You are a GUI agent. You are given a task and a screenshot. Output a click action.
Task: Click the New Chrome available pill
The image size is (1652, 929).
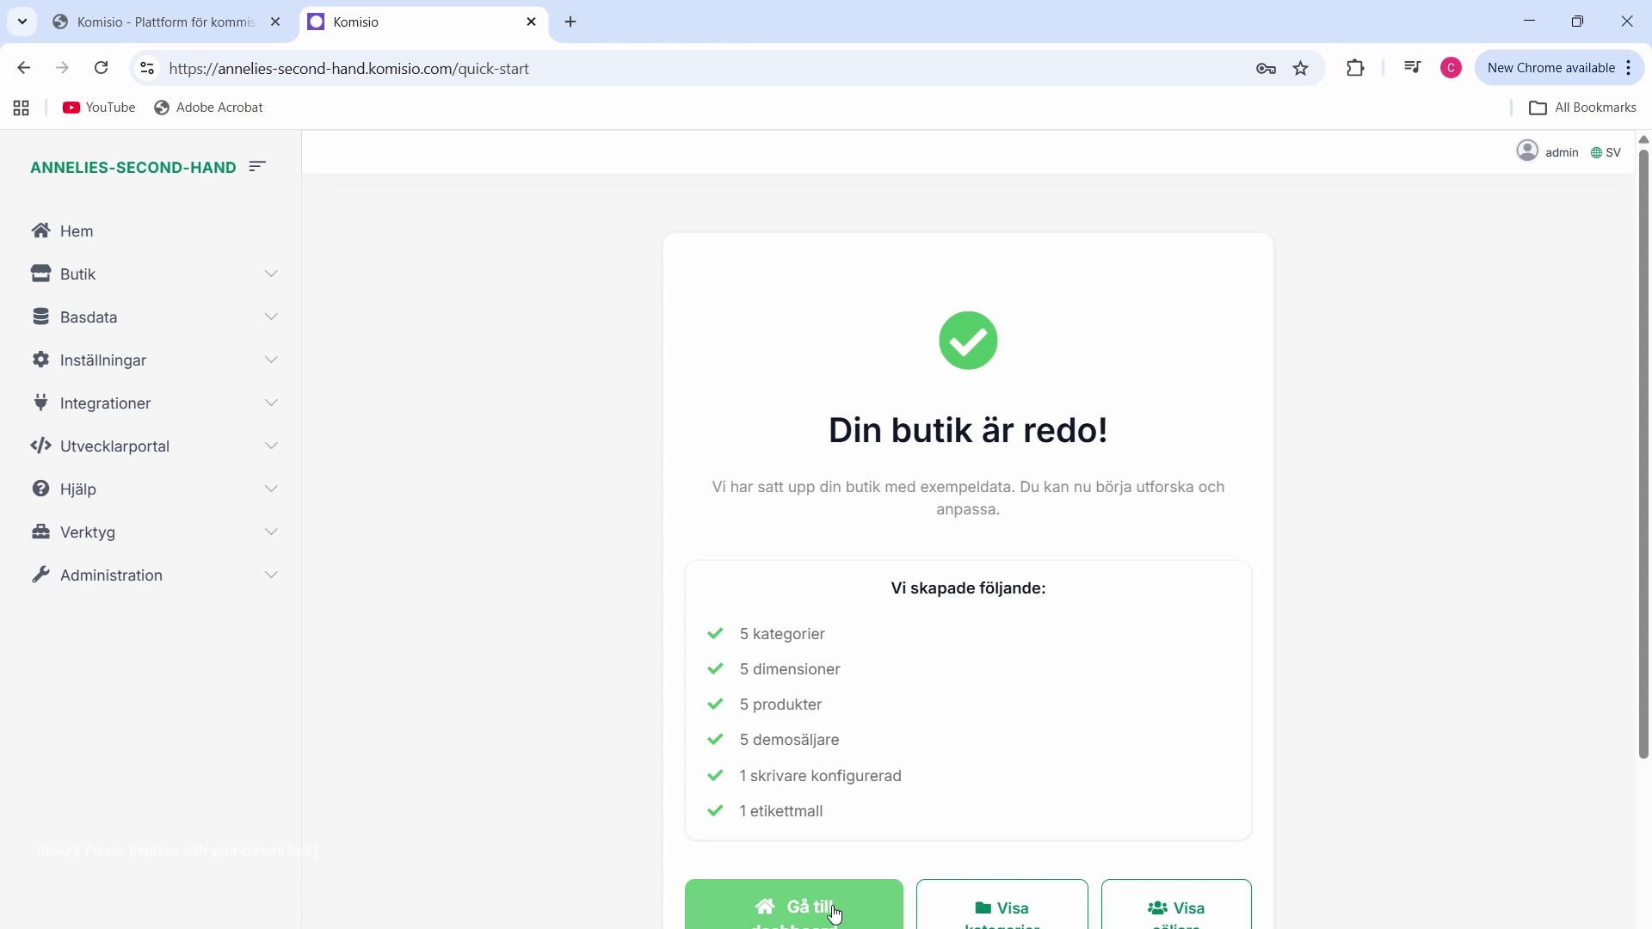[1552, 67]
